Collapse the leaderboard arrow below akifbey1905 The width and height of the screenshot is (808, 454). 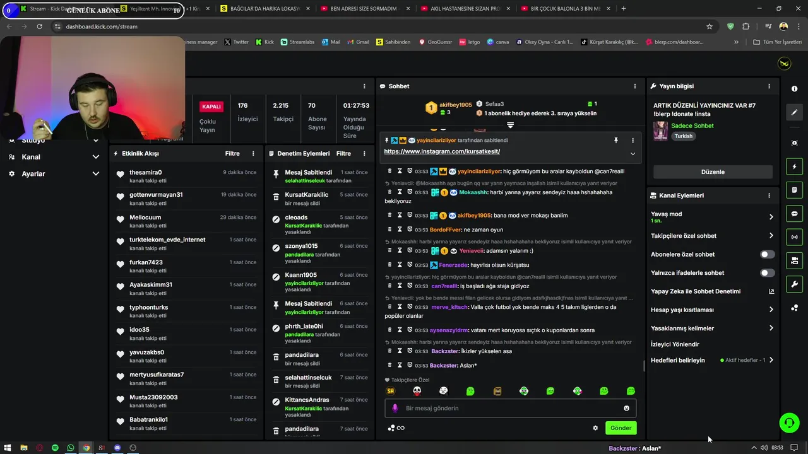[510, 125]
